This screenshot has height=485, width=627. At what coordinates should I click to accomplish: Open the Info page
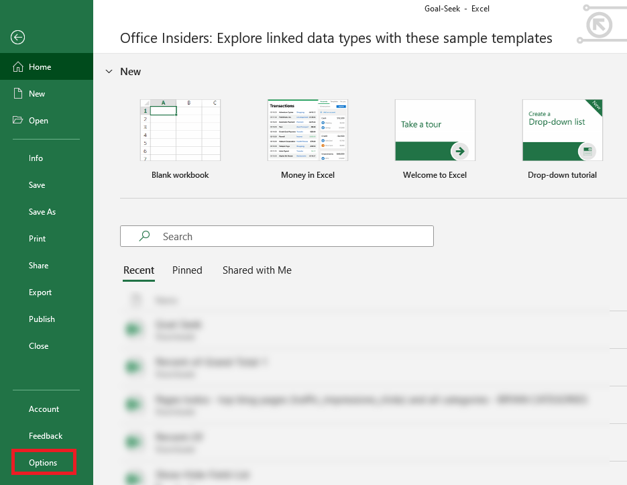[x=46, y=158]
